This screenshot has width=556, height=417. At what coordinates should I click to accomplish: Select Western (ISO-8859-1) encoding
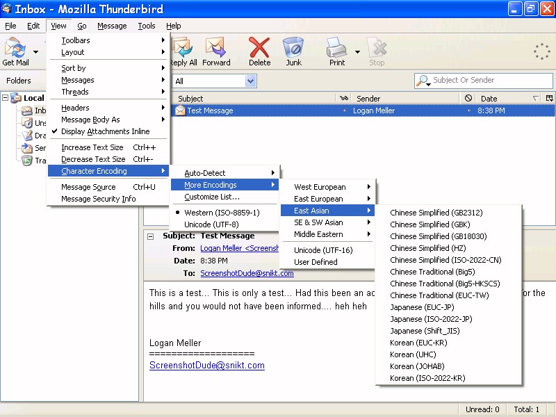(224, 213)
